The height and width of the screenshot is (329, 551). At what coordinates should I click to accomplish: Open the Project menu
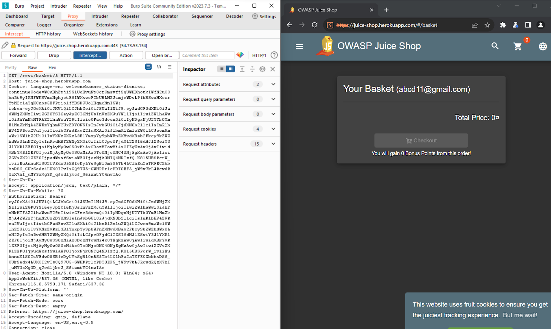[37, 6]
